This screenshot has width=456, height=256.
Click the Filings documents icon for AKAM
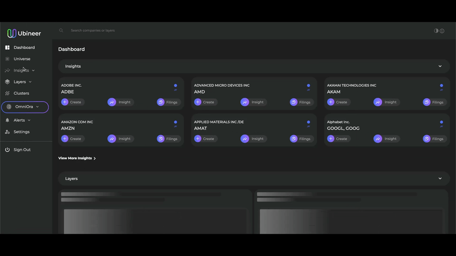pyautogui.click(x=427, y=102)
